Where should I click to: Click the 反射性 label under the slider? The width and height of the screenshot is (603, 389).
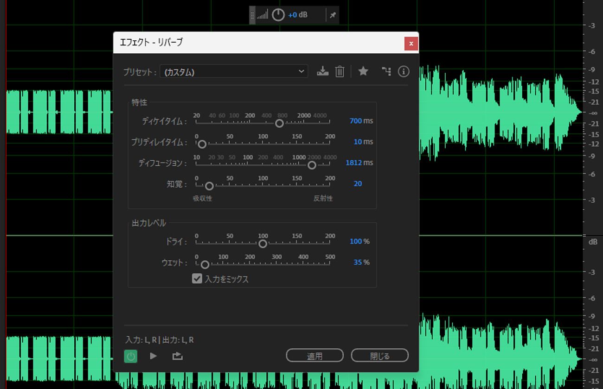click(323, 198)
